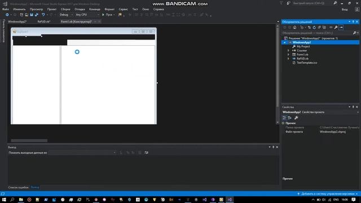Open the notification center icon
Screen dimensions: 361x203
[x=354, y=200]
